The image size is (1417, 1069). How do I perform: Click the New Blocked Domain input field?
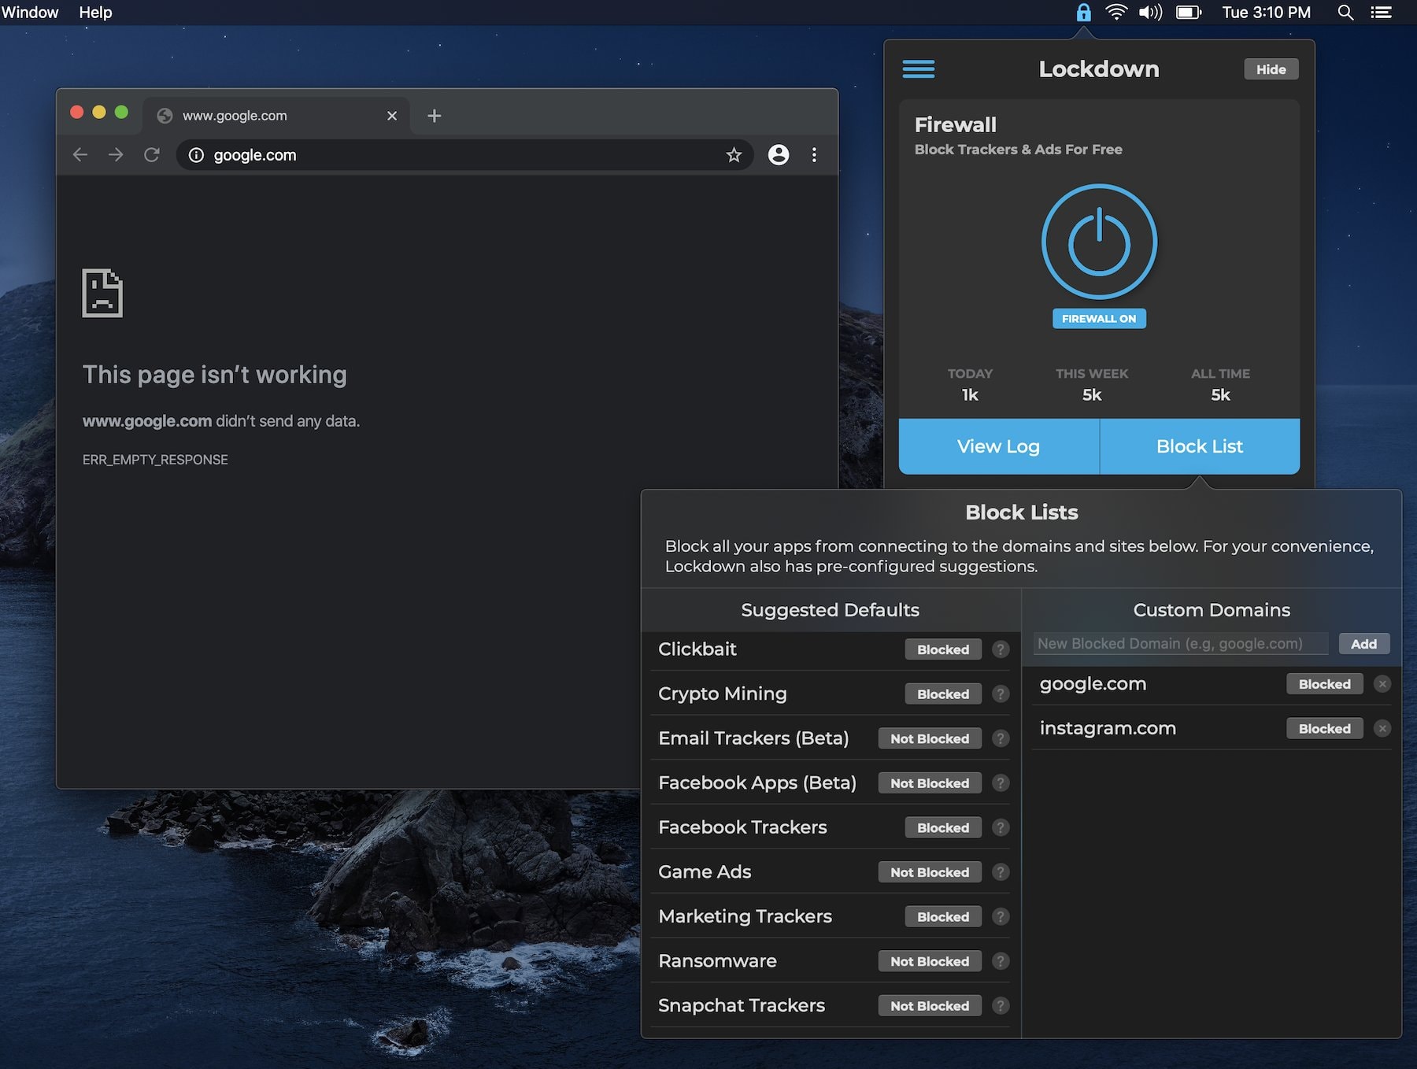click(x=1181, y=644)
